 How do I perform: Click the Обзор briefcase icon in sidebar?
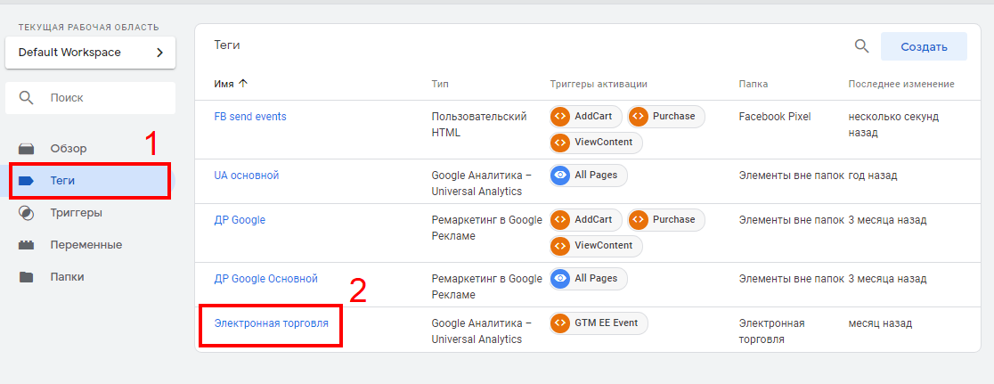(27, 149)
